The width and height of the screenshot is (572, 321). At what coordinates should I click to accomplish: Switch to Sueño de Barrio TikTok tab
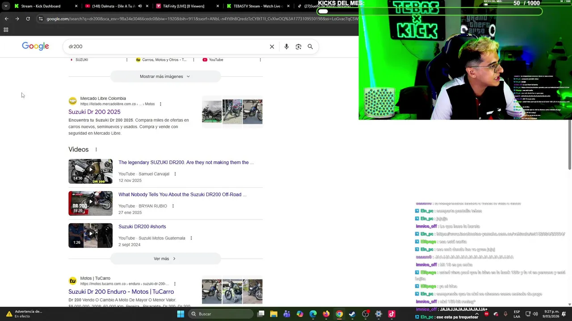(x=328, y=6)
